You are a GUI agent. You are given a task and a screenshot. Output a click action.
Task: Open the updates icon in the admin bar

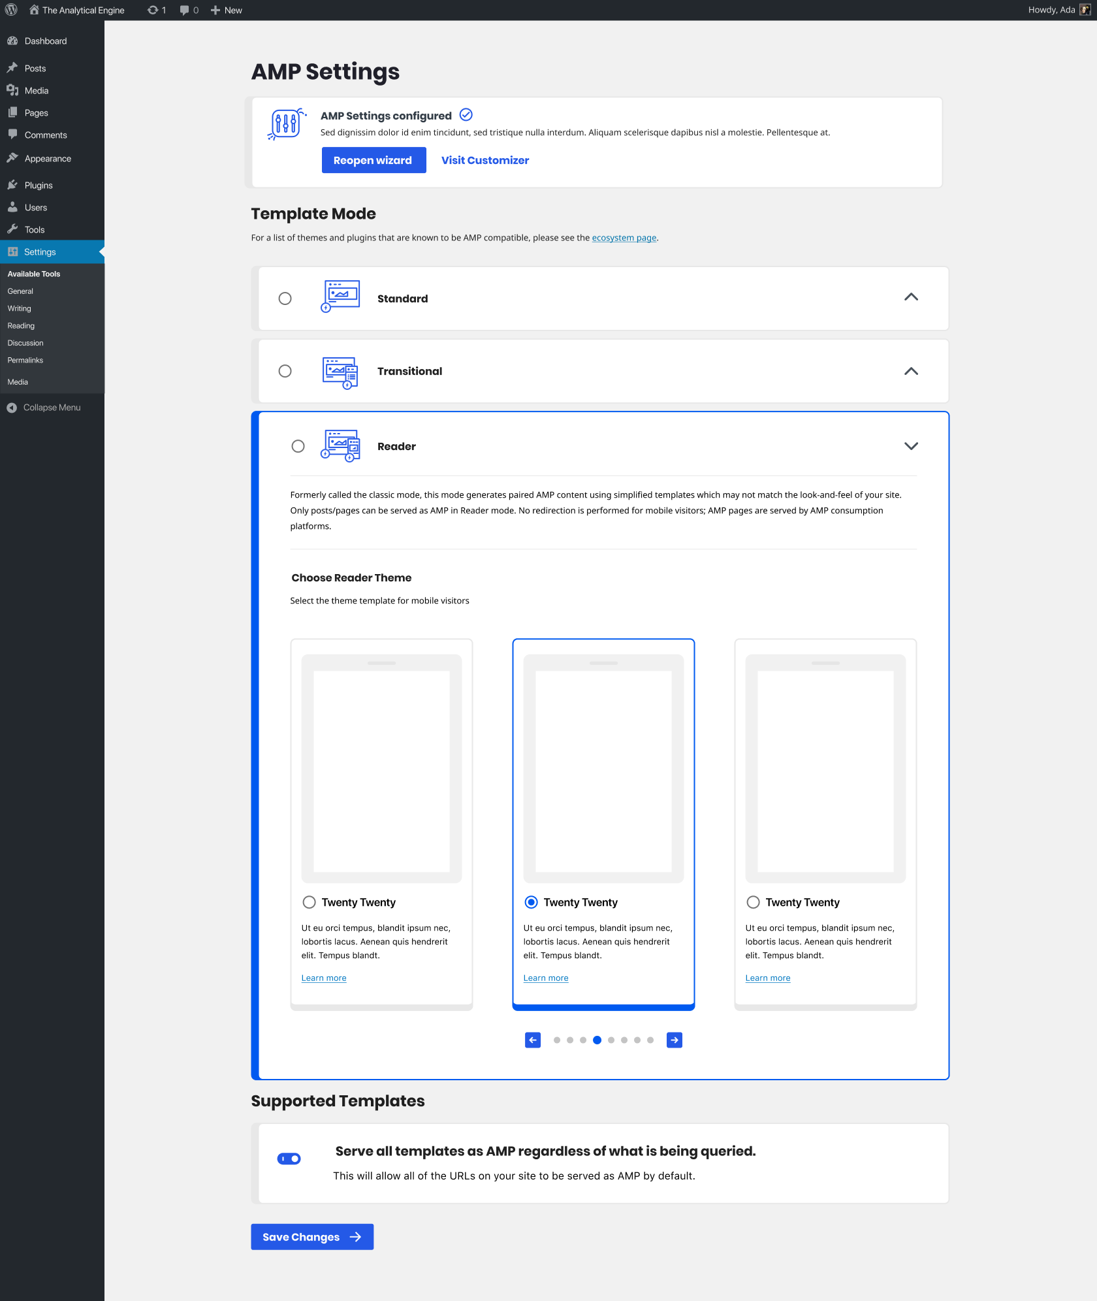pos(153,10)
